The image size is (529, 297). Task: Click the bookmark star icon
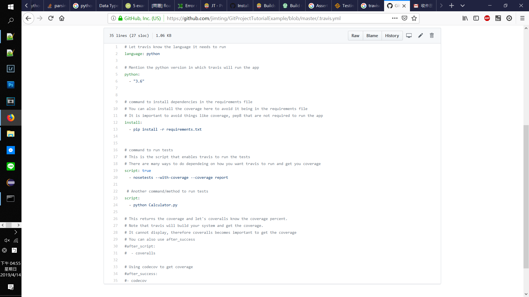[x=414, y=18]
